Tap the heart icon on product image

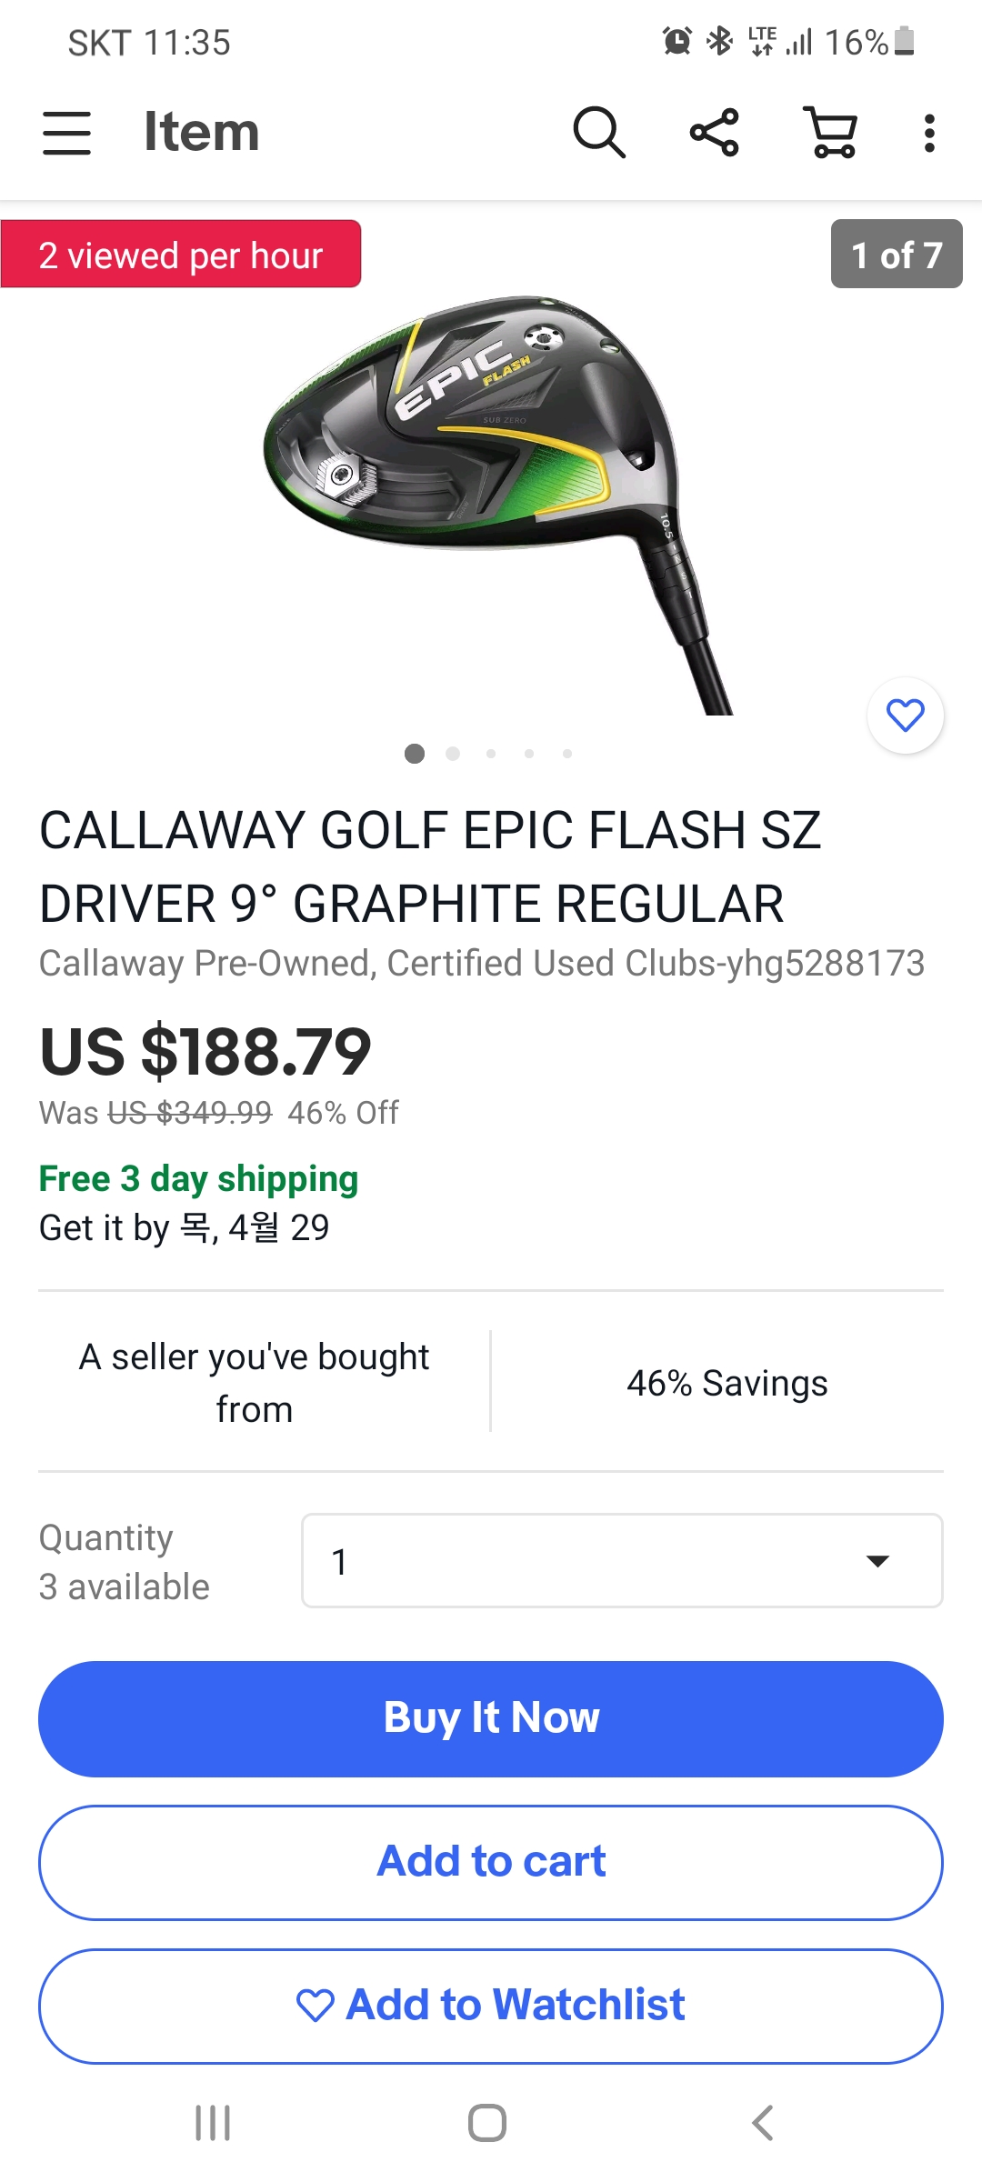click(x=905, y=715)
